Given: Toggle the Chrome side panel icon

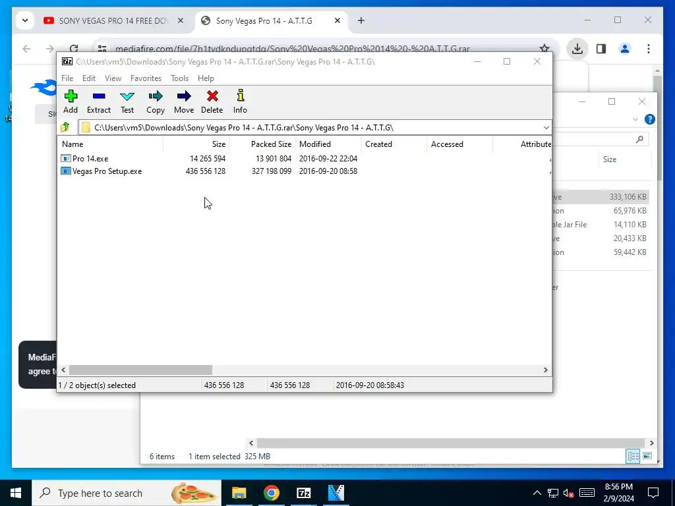Looking at the screenshot, I should point(601,49).
